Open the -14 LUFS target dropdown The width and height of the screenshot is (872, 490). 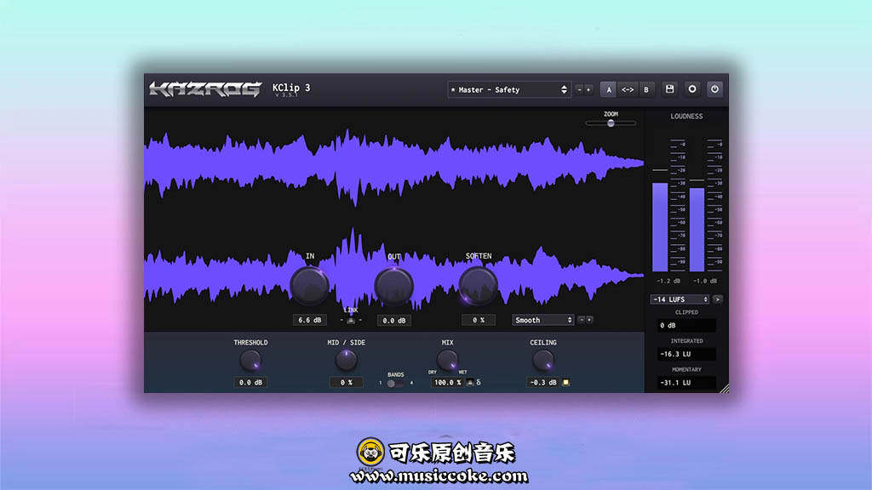click(680, 299)
